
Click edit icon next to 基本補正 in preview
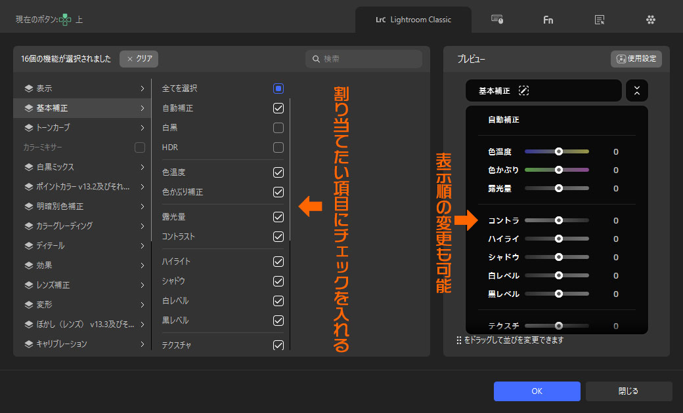click(x=523, y=91)
